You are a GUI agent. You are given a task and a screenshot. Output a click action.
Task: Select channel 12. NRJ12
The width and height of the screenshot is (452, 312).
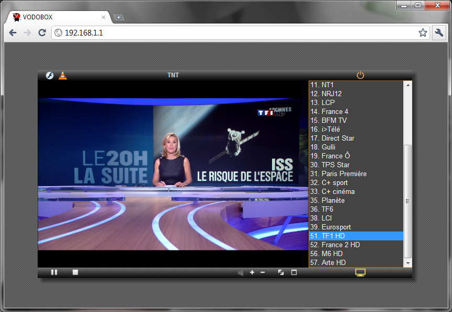click(x=356, y=94)
